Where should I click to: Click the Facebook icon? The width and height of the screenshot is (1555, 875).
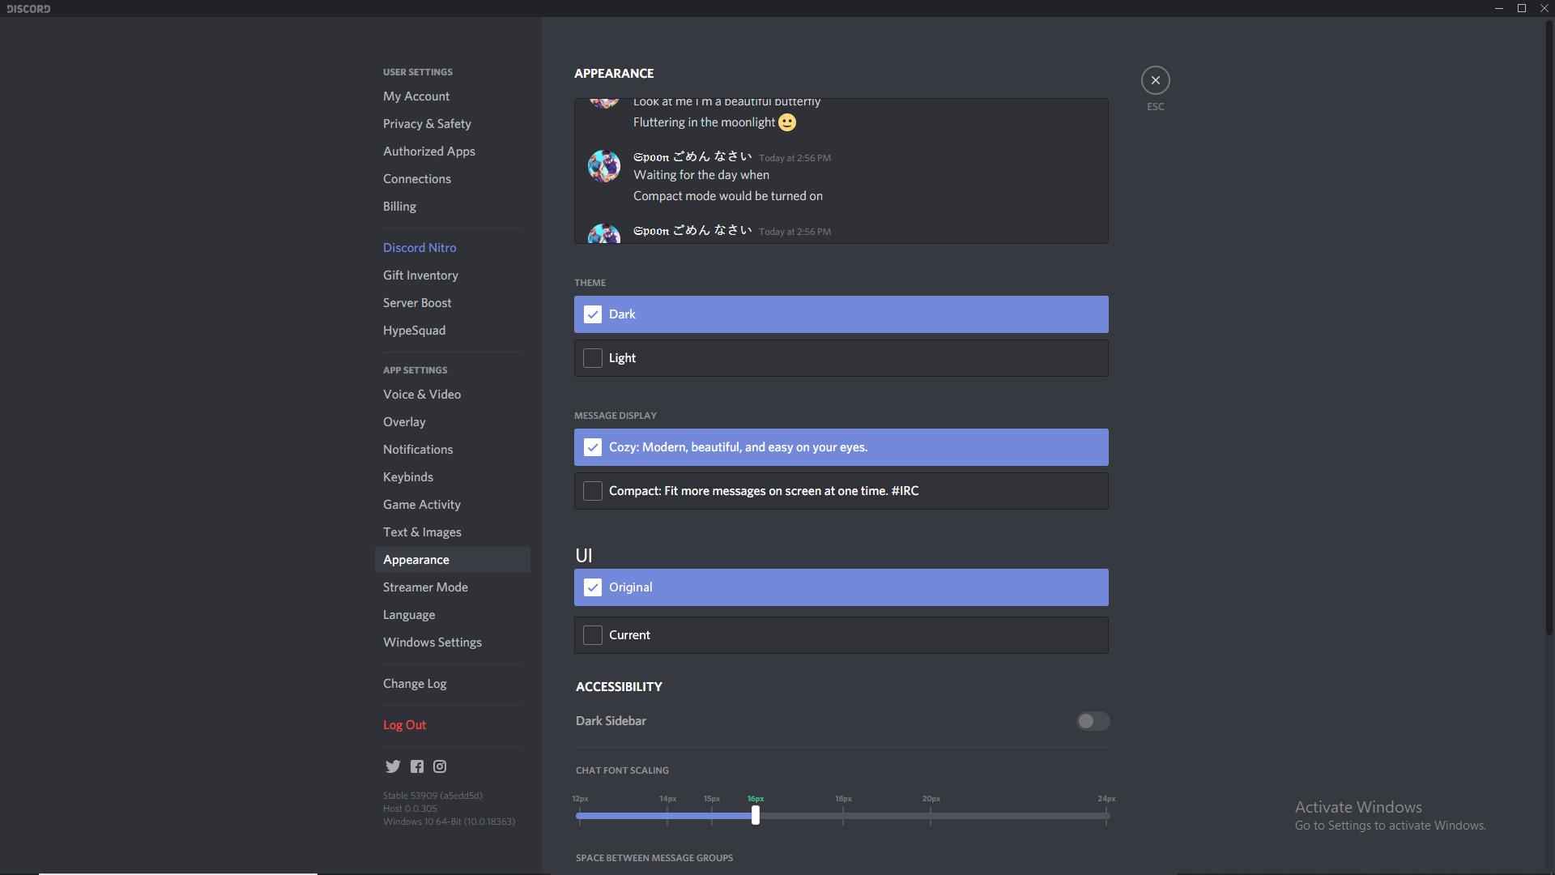point(416,766)
